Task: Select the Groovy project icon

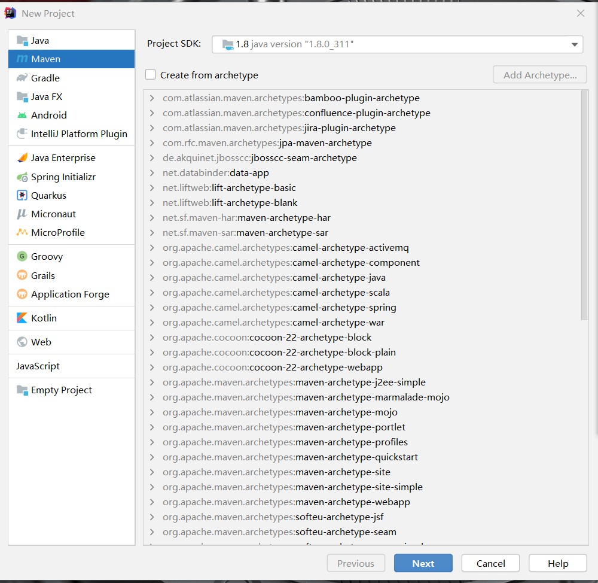Action: 22,257
